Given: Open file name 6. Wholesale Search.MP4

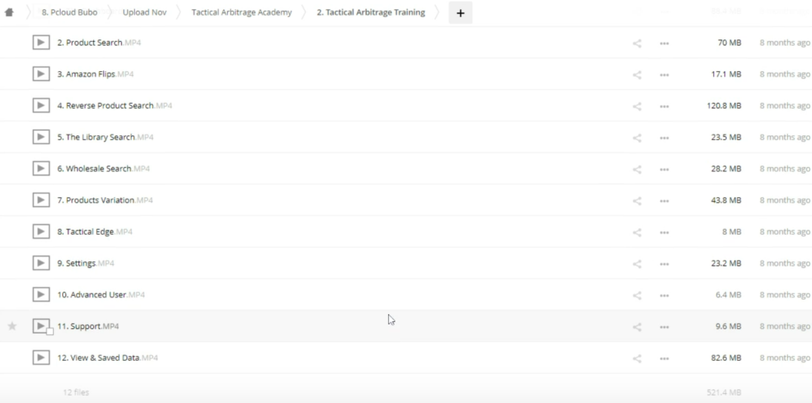Looking at the screenshot, I should pos(103,168).
